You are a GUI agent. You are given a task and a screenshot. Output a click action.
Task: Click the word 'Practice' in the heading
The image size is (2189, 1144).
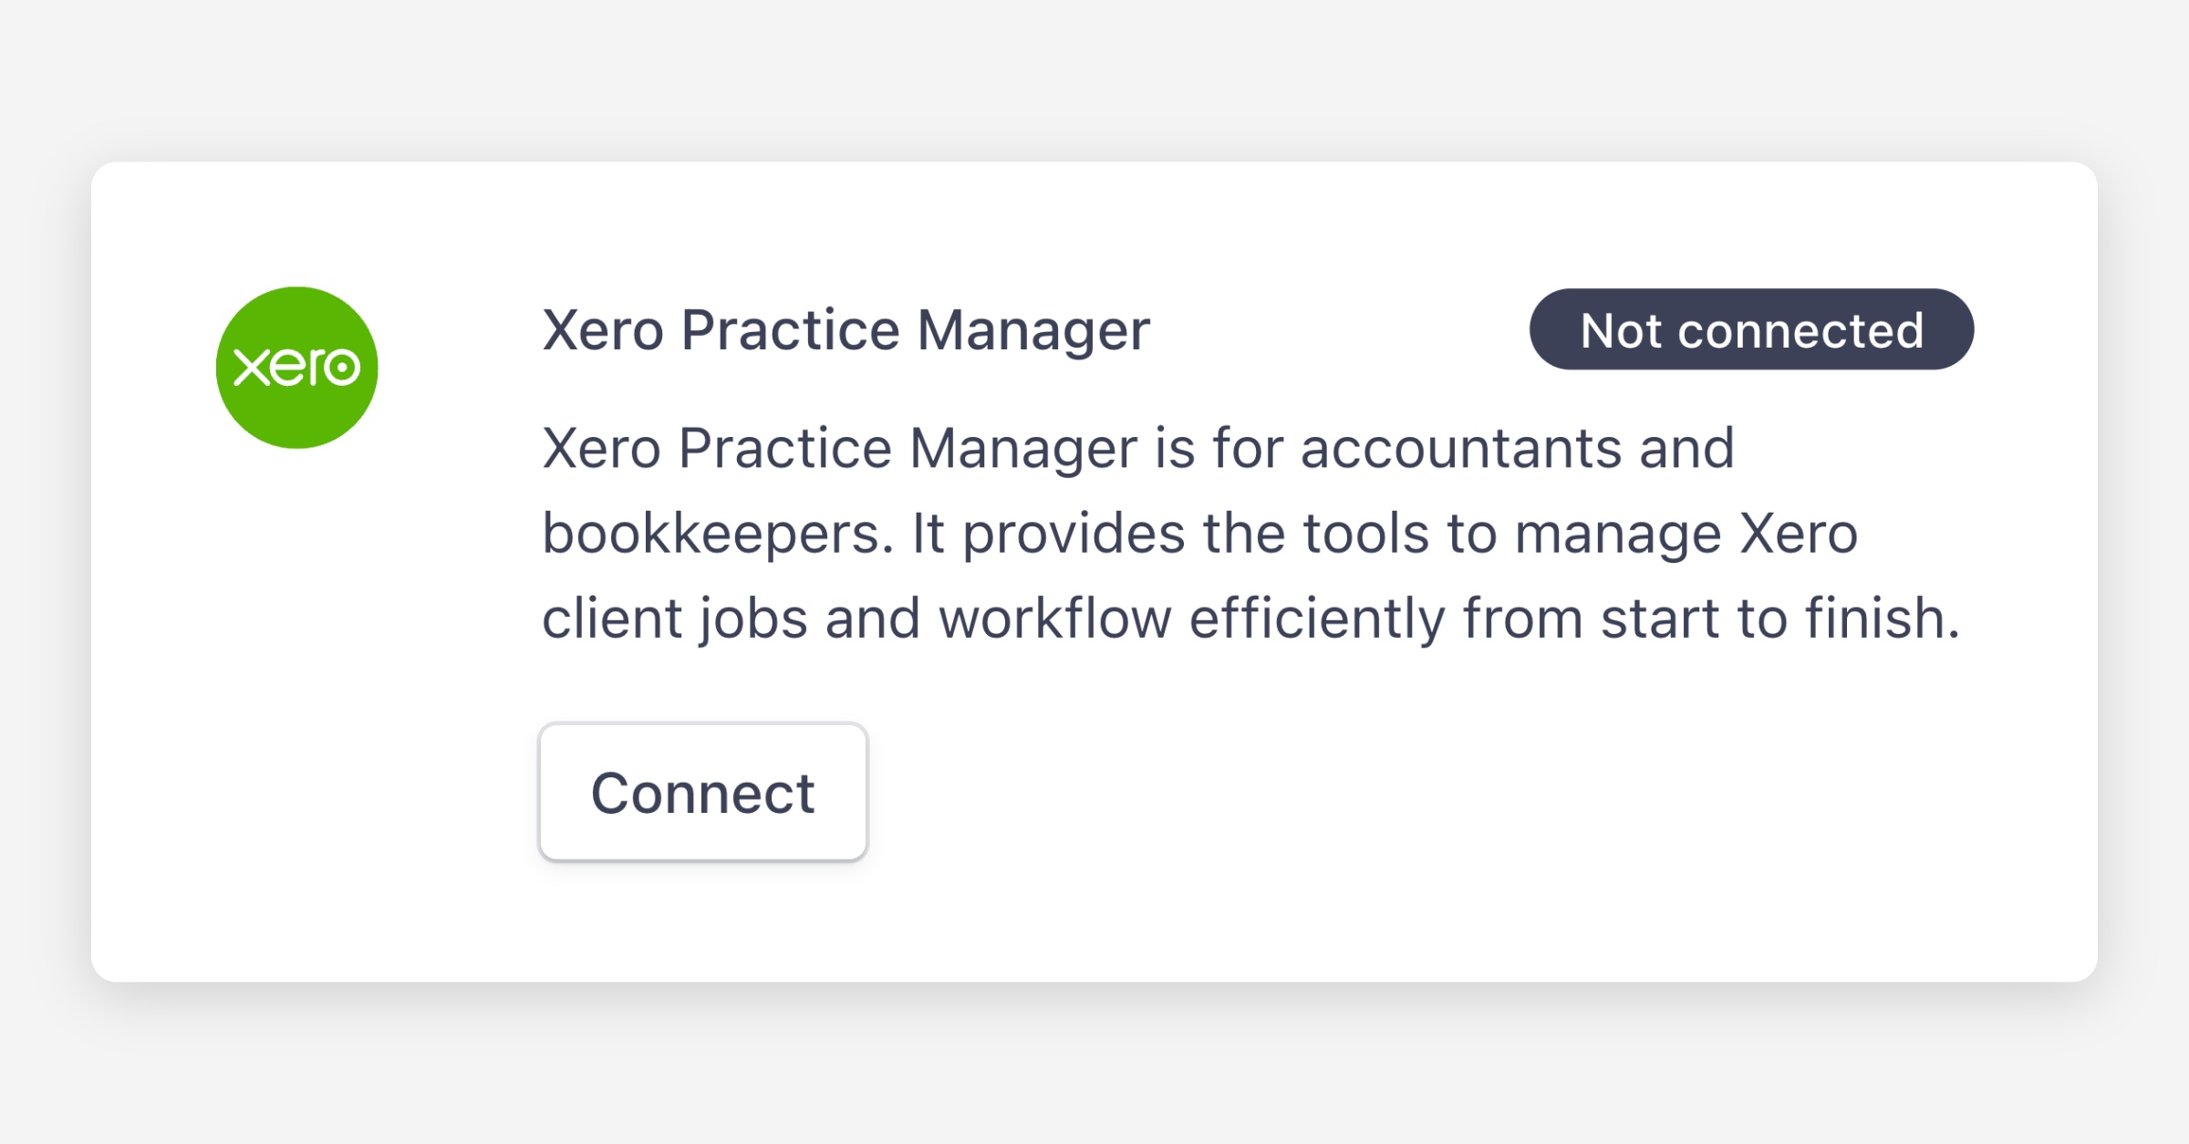[790, 329]
